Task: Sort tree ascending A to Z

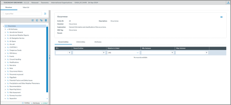Action: (33, 20)
